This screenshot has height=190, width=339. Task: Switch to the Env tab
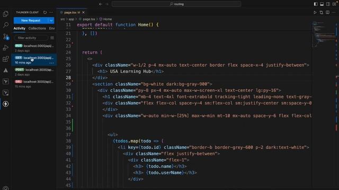coord(52,28)
